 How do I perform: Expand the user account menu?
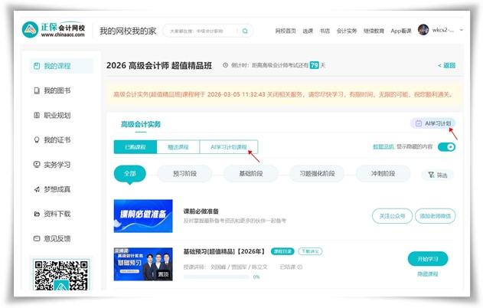(439, 31)
